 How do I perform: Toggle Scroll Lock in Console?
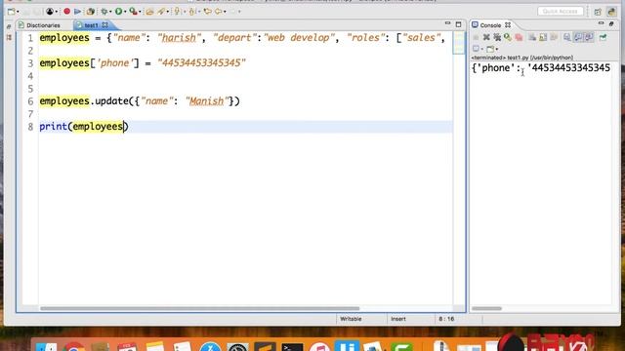point(543,37)
